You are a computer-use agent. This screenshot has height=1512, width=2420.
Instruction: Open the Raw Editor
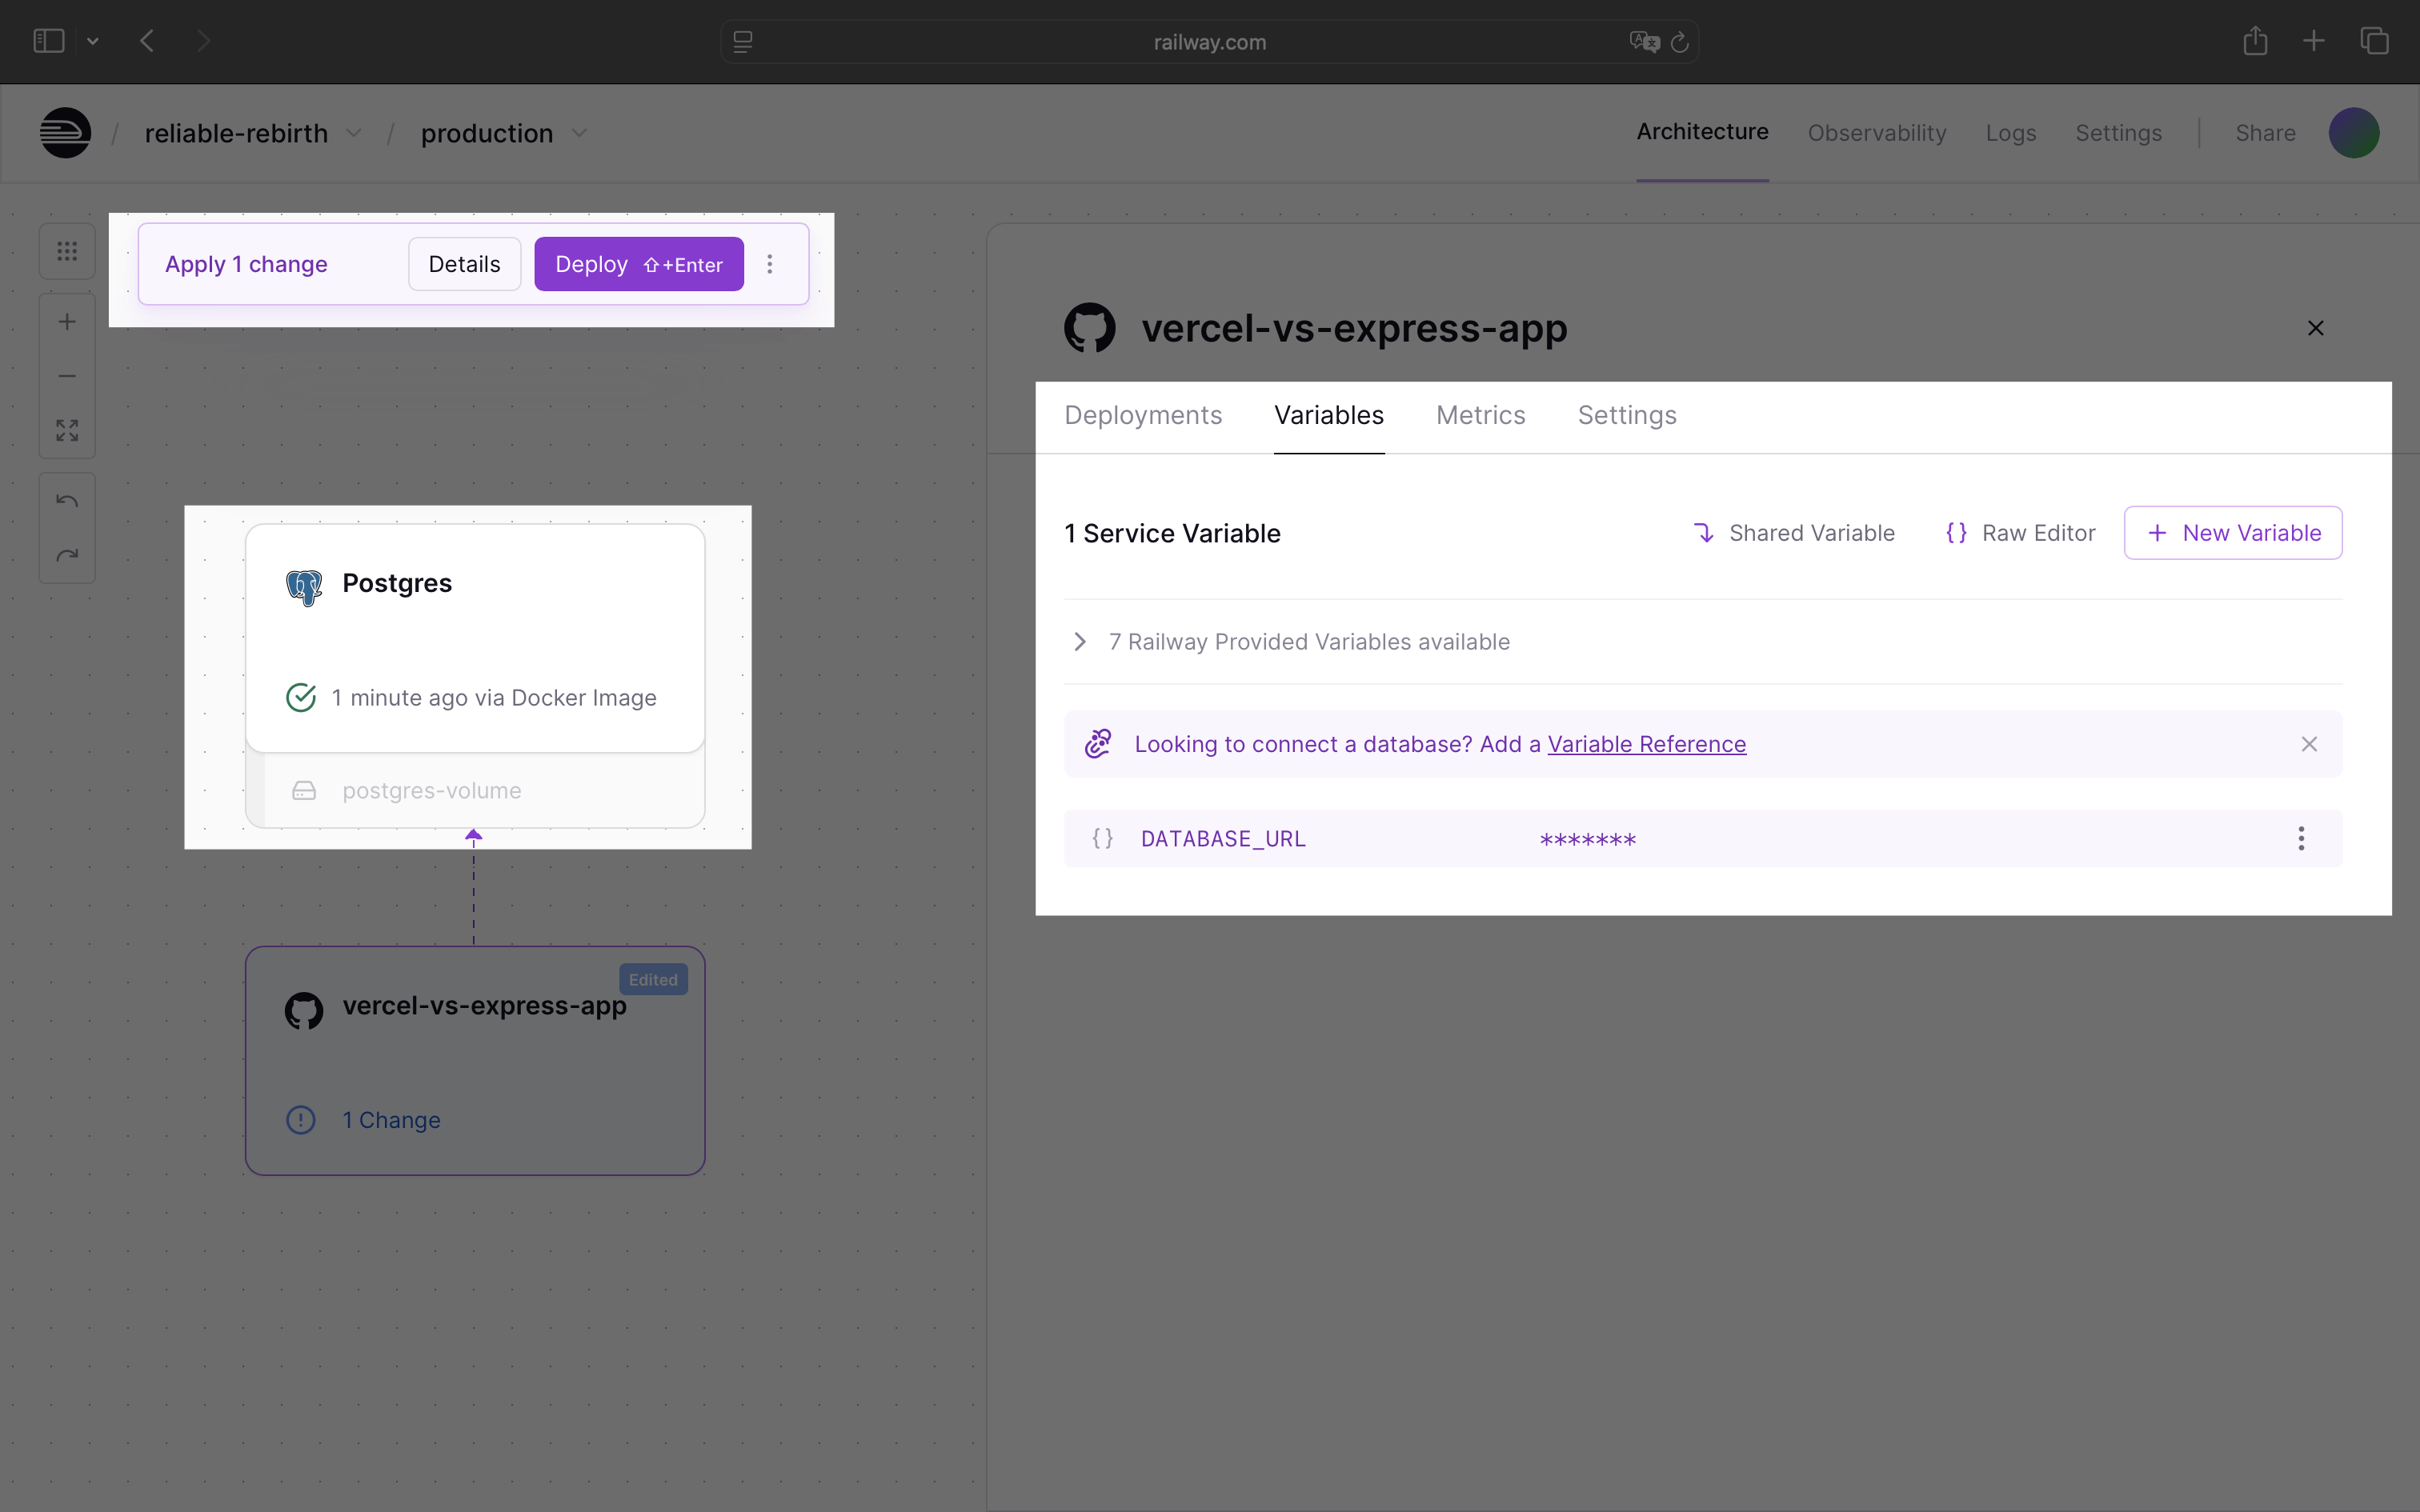(x=2020, y=533)
